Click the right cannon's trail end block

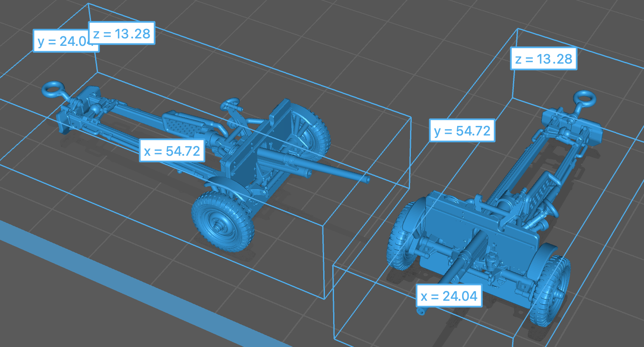[x=570, y=122]
